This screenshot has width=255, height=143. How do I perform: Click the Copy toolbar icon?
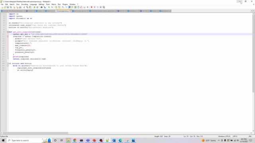point(27,7)
